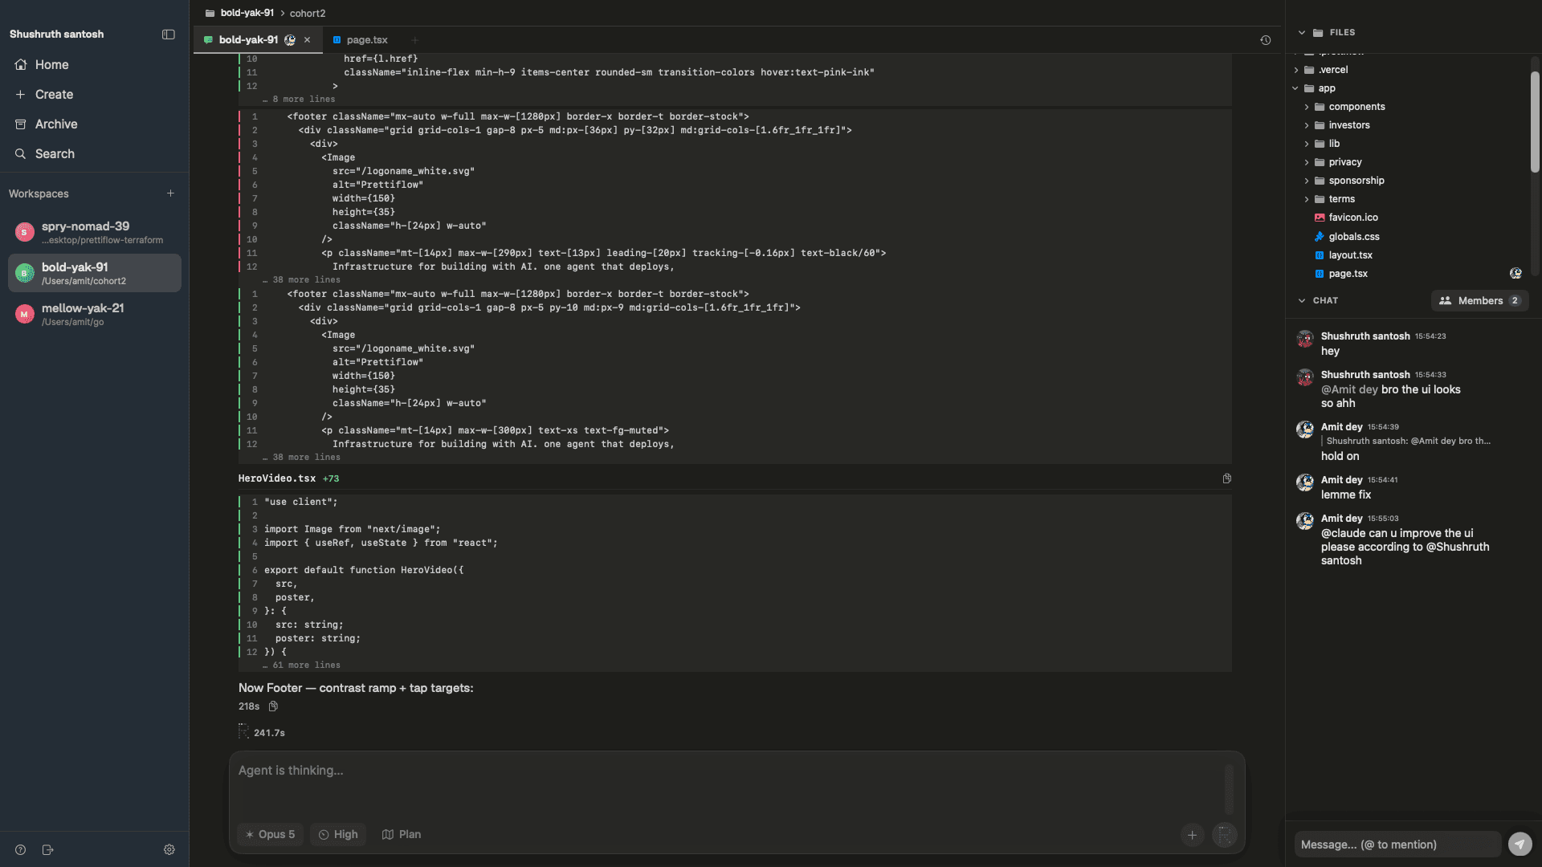Open the help icon at bottom left
The image size is (1542, 867).
tap(21, 850)
